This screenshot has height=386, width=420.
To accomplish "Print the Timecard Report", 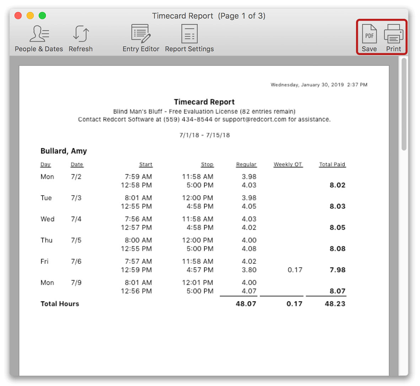I will tap(394, 38).
